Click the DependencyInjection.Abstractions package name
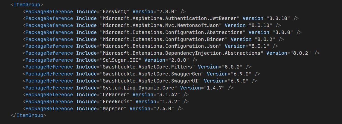This screenshot has height=124, width=342. tap(182, 53)
